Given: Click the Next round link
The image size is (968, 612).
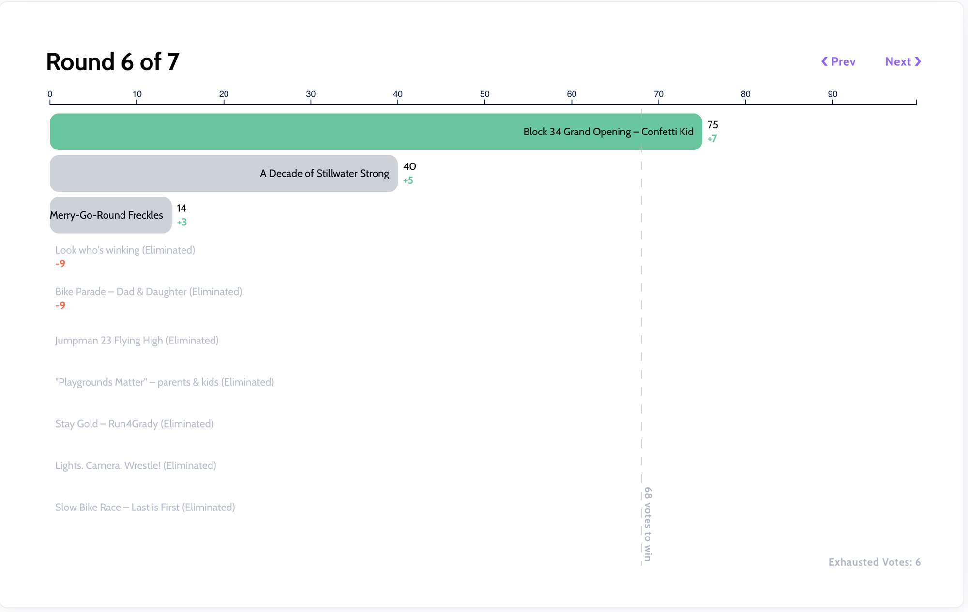Looking at the screenshot, I should click(898, 61).
